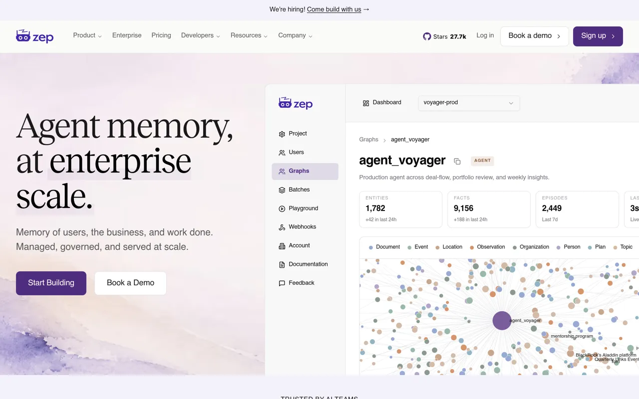This screenshot has width=639, height=399.
Task: Click the arrow in Book a demo button
Action: click(559, 36)
